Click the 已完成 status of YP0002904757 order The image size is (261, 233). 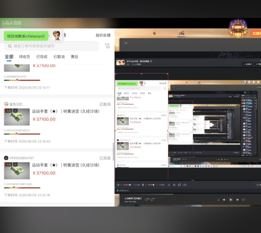[x=105, y=158]
